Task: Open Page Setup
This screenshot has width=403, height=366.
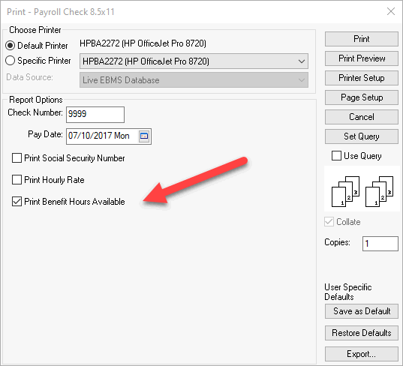Action: click(362, 97)
